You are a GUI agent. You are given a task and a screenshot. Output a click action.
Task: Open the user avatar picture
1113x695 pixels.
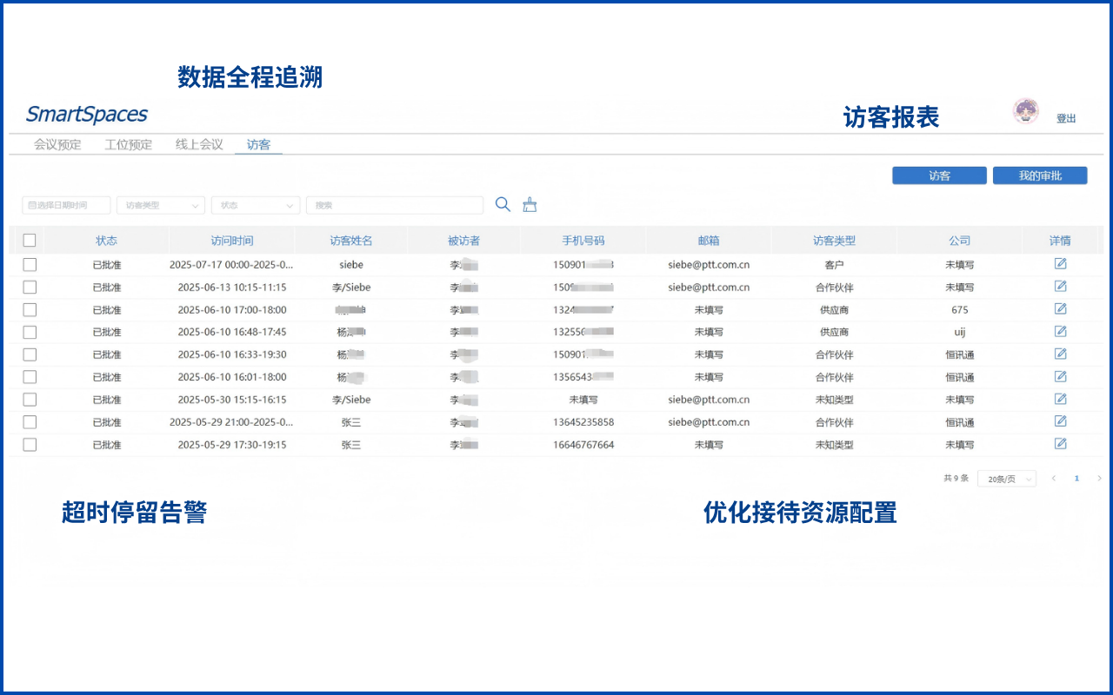[x=1026, y=111]
